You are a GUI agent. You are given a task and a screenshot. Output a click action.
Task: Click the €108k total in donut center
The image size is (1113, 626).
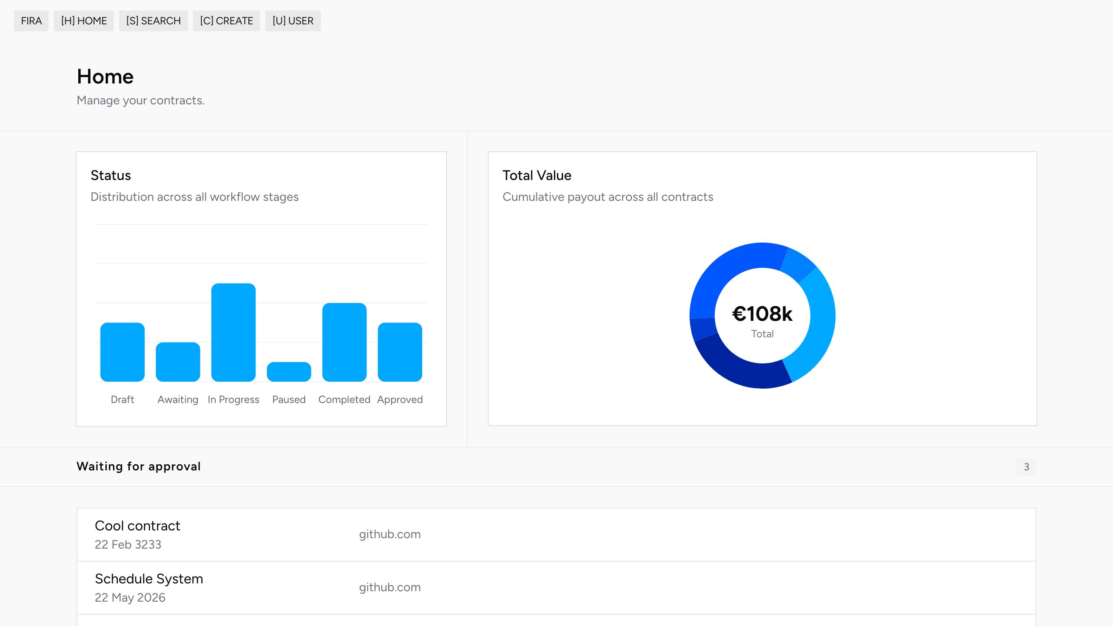(763, 314)
